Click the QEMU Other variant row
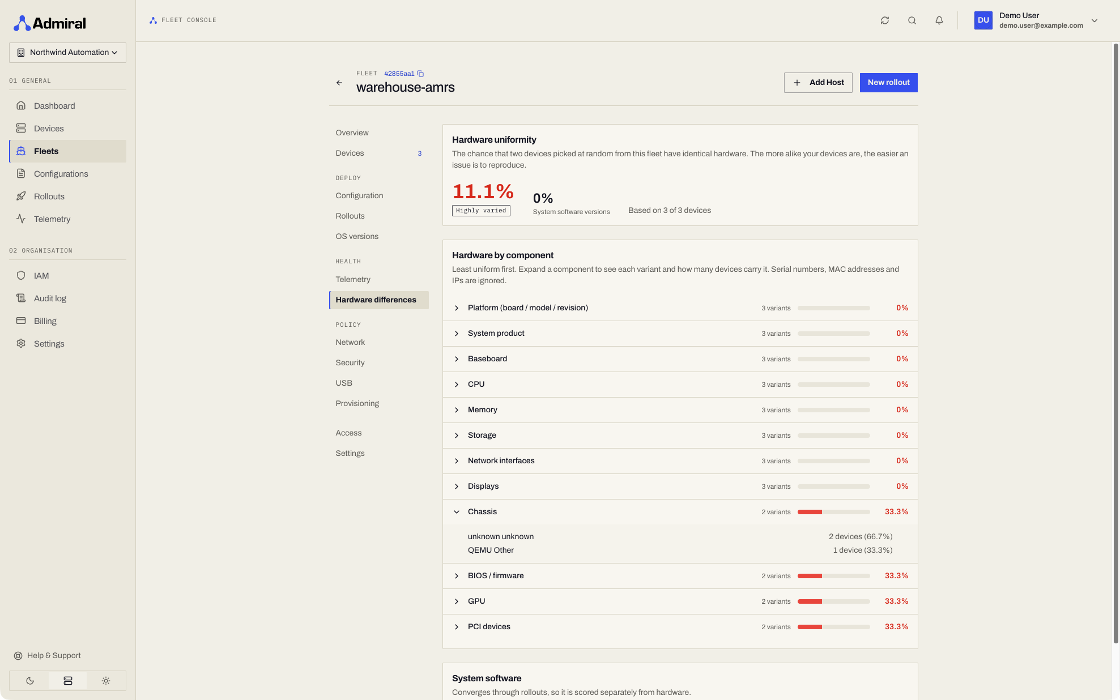Screen dimensions: 1120x700 680,550
